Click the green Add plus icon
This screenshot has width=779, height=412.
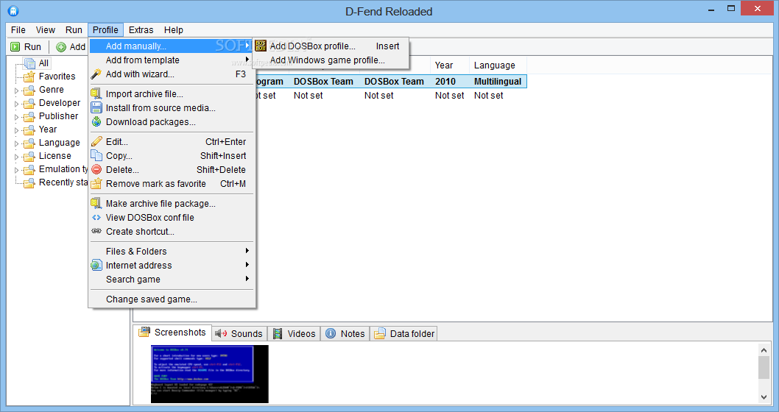pos(61,47)
